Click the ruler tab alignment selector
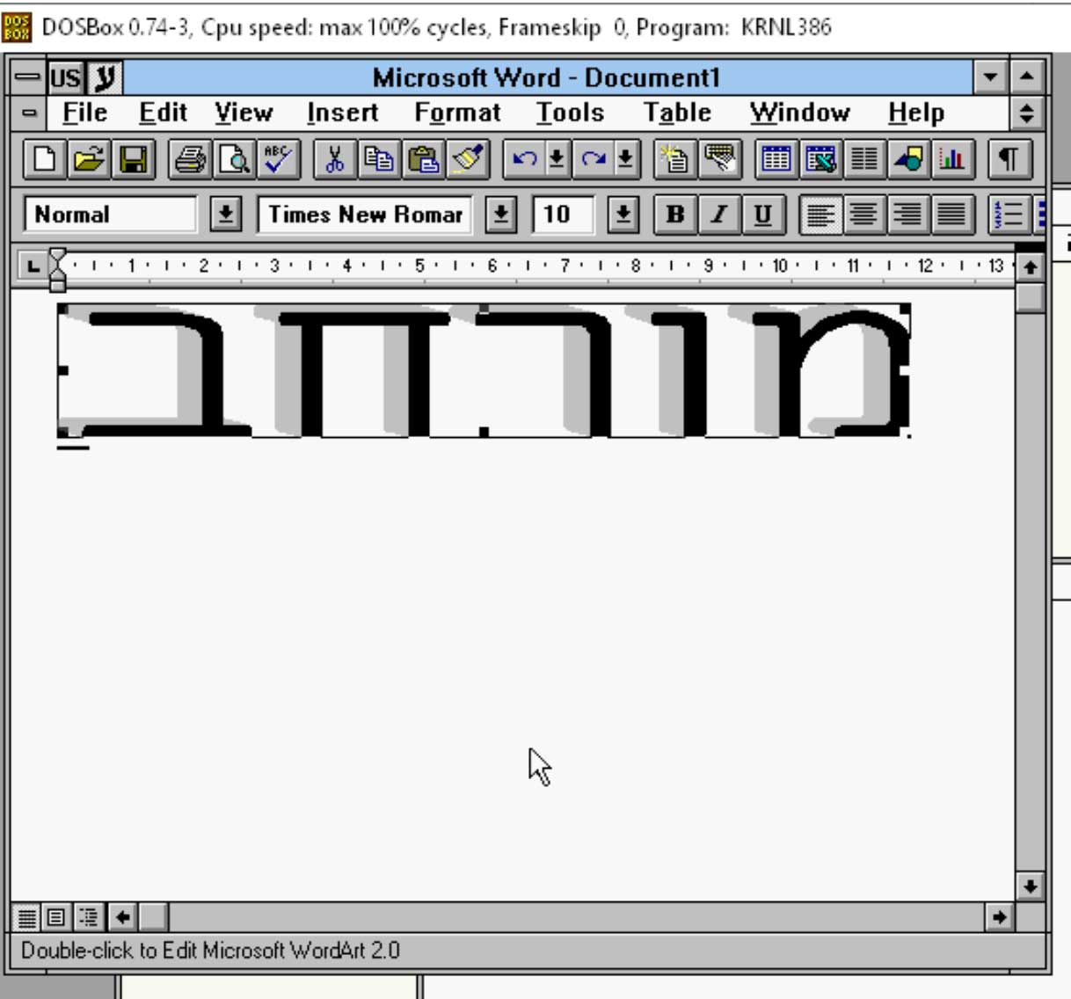Image resolution: width=1071 pixels, height=999 pixels. [33, 266]
